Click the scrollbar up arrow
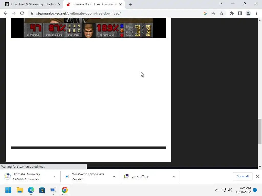This screenshot has height=196, width=262. tap(260, 20)
